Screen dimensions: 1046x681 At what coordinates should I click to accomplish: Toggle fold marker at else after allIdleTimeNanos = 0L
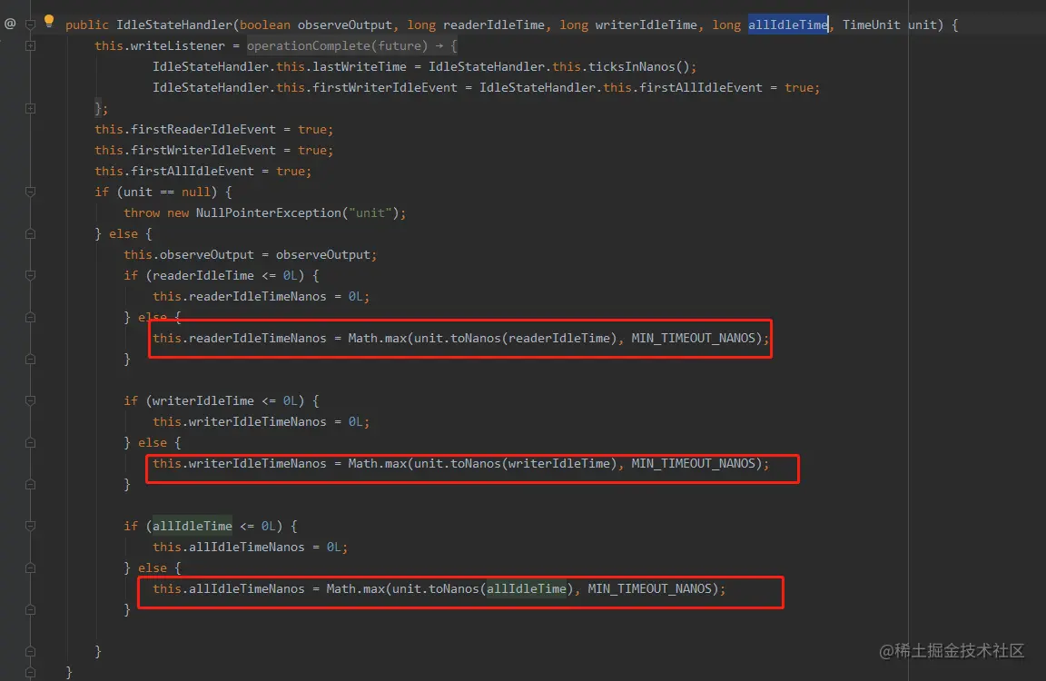coord(30,568)
